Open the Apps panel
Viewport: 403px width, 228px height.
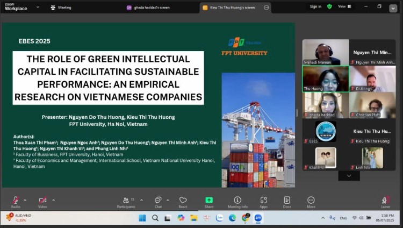(x=263, y=202)
